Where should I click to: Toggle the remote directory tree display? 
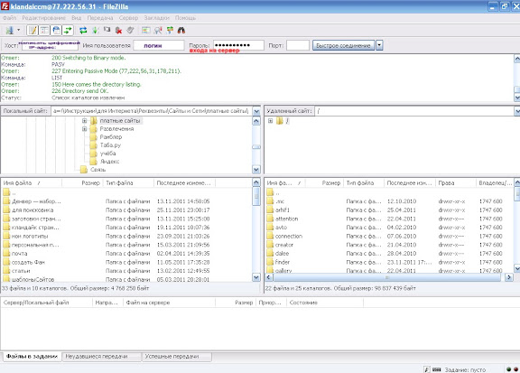pos(56,31)
